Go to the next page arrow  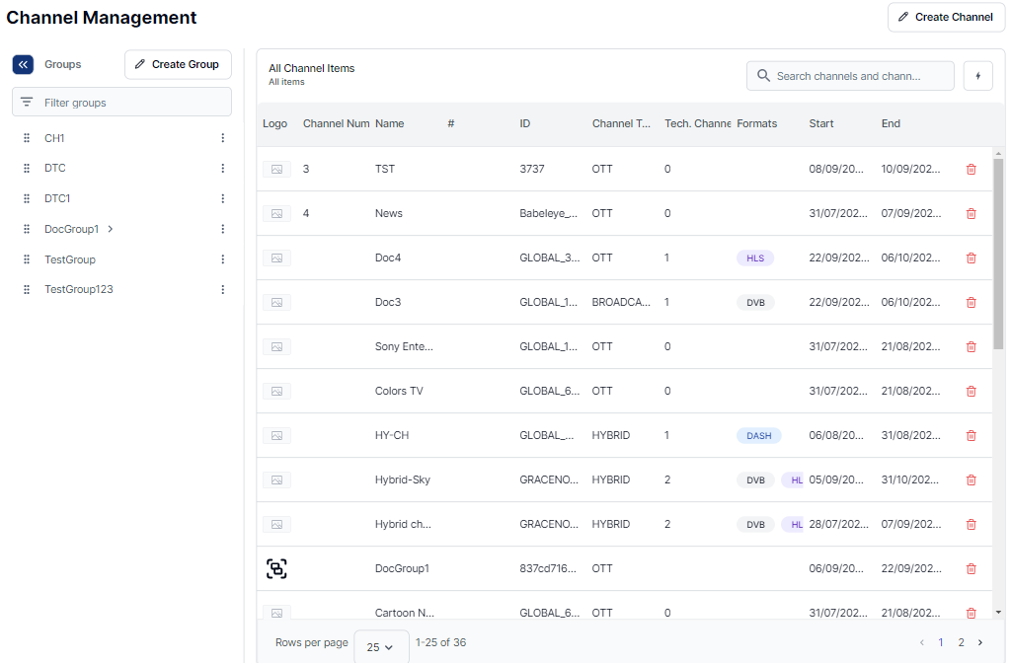point(979,642)
